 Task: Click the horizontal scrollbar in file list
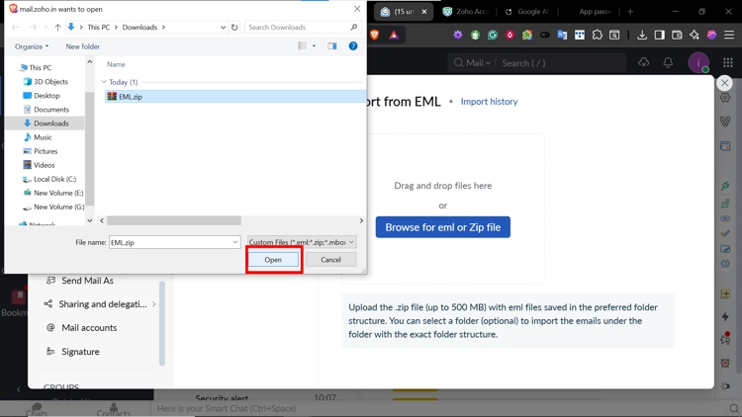tap(174, 220)
